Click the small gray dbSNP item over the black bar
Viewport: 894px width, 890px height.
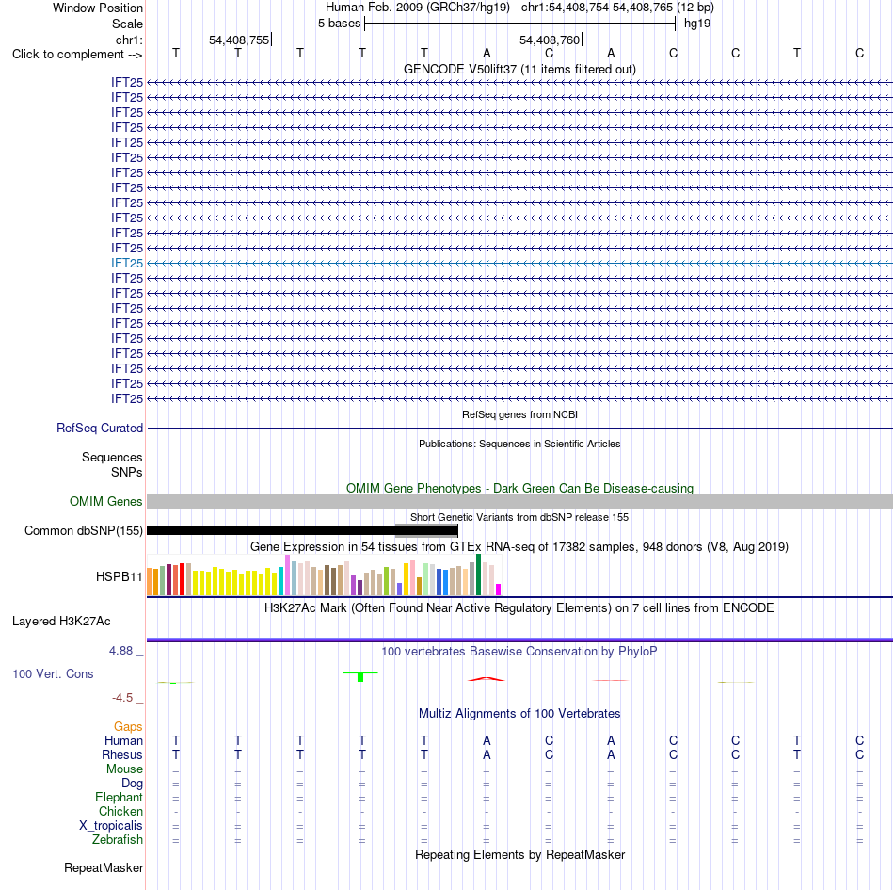(426, 530)
